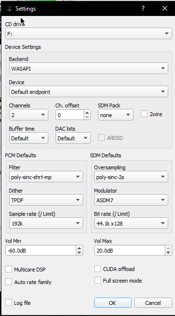Decrease the Ch. offset value with down arrow
This screenshot has width=175, height=316.
tap(87, 117)
